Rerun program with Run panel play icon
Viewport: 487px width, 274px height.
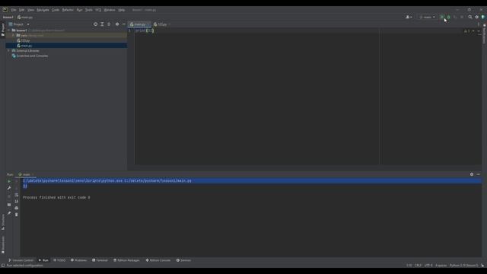[x=9, y=181]
